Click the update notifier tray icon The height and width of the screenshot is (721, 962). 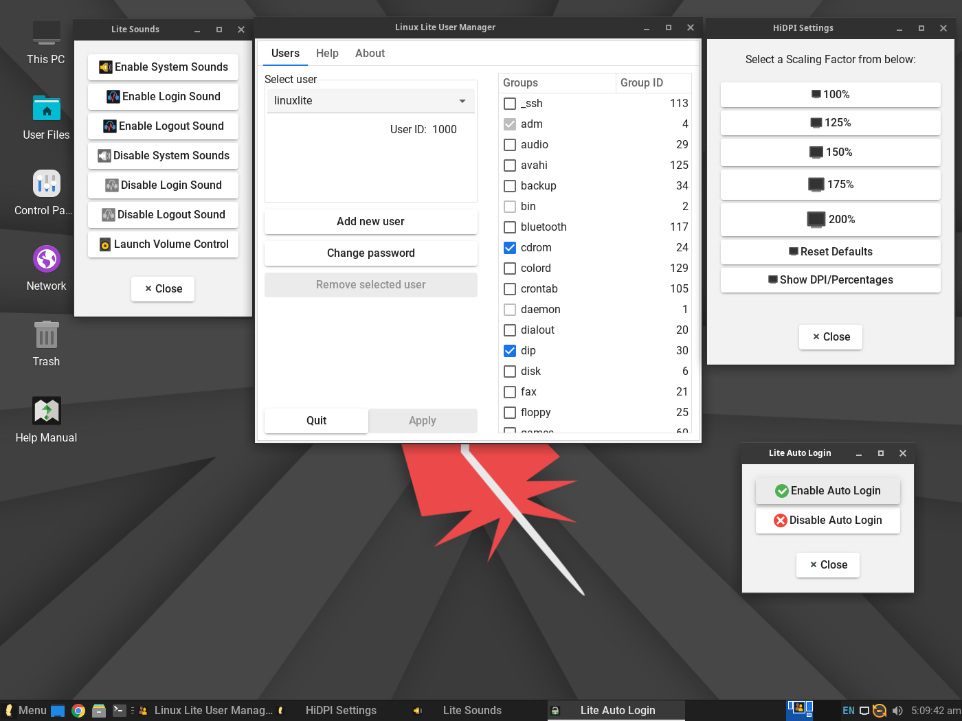(x=880, y=711)
